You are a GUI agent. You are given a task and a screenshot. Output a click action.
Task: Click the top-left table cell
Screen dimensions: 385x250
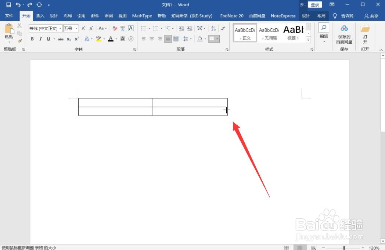coord(115,103)
